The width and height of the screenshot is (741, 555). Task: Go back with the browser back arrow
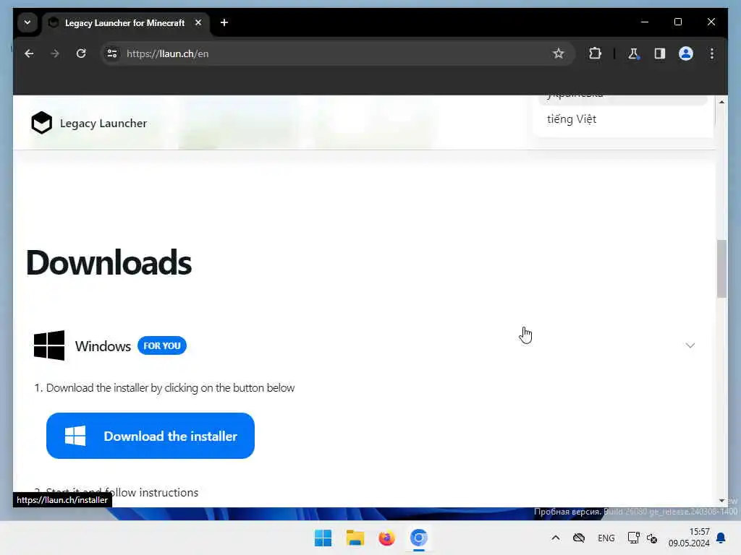coord(29,53)
